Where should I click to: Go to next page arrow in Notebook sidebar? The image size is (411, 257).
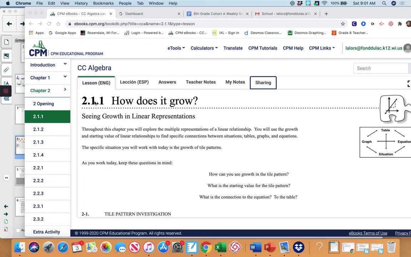click(6, 214)
